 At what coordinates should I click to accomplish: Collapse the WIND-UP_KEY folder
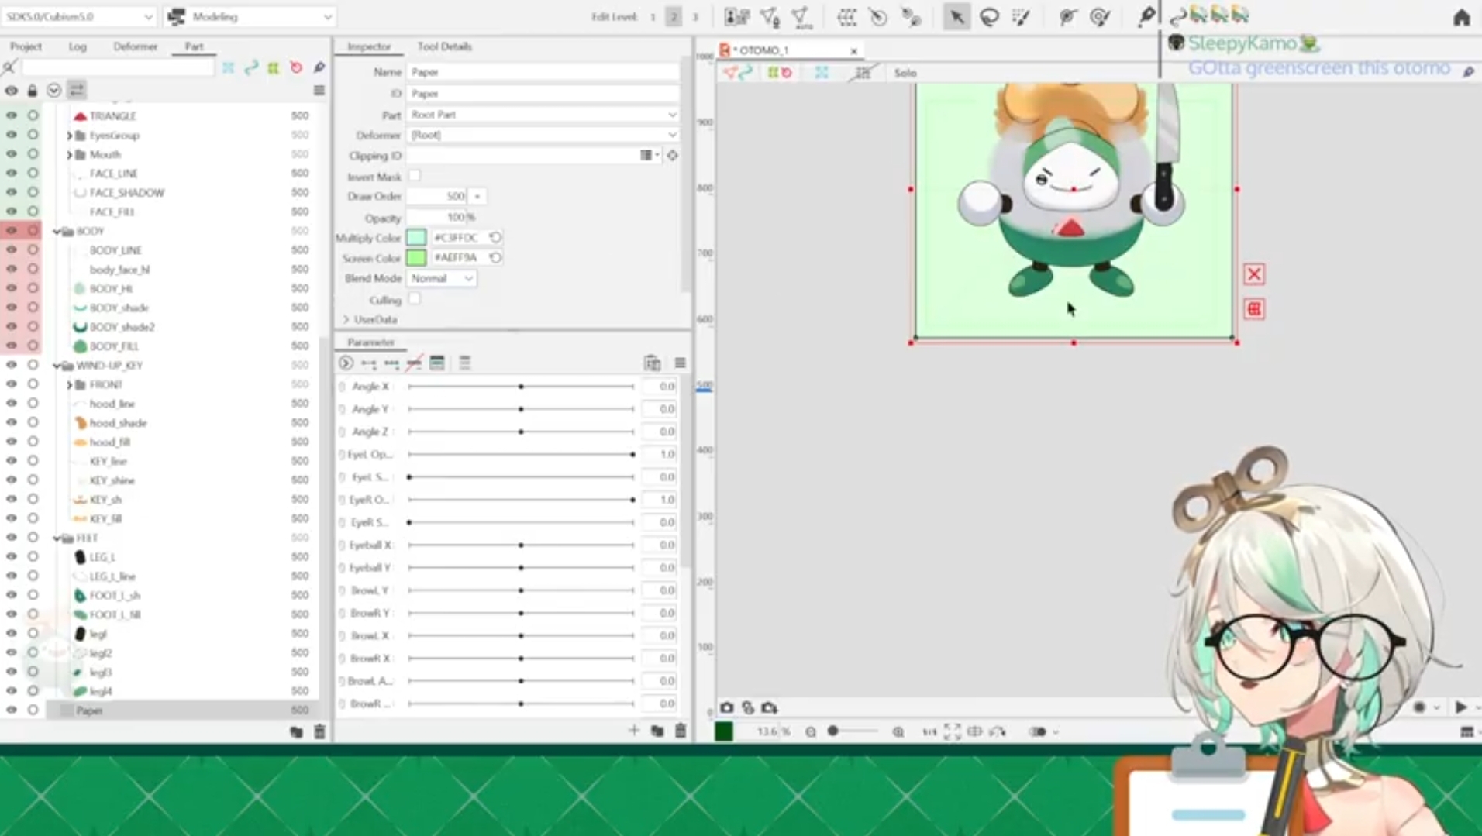57,366
